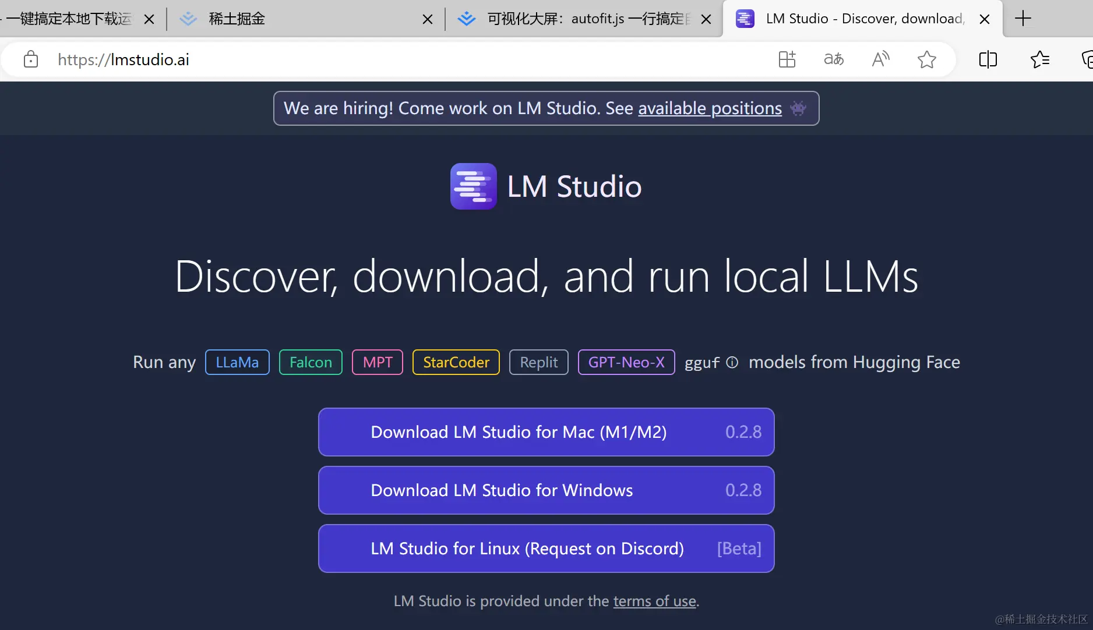Open the split screen icon
Viewport: 1093px width, 630px height.
988,59
